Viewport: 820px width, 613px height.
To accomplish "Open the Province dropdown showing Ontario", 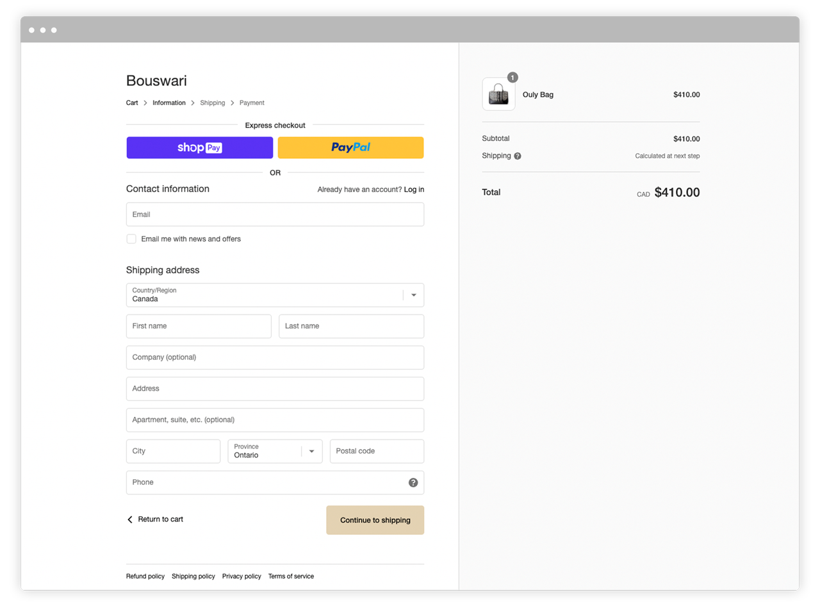I will coord(275,451).
